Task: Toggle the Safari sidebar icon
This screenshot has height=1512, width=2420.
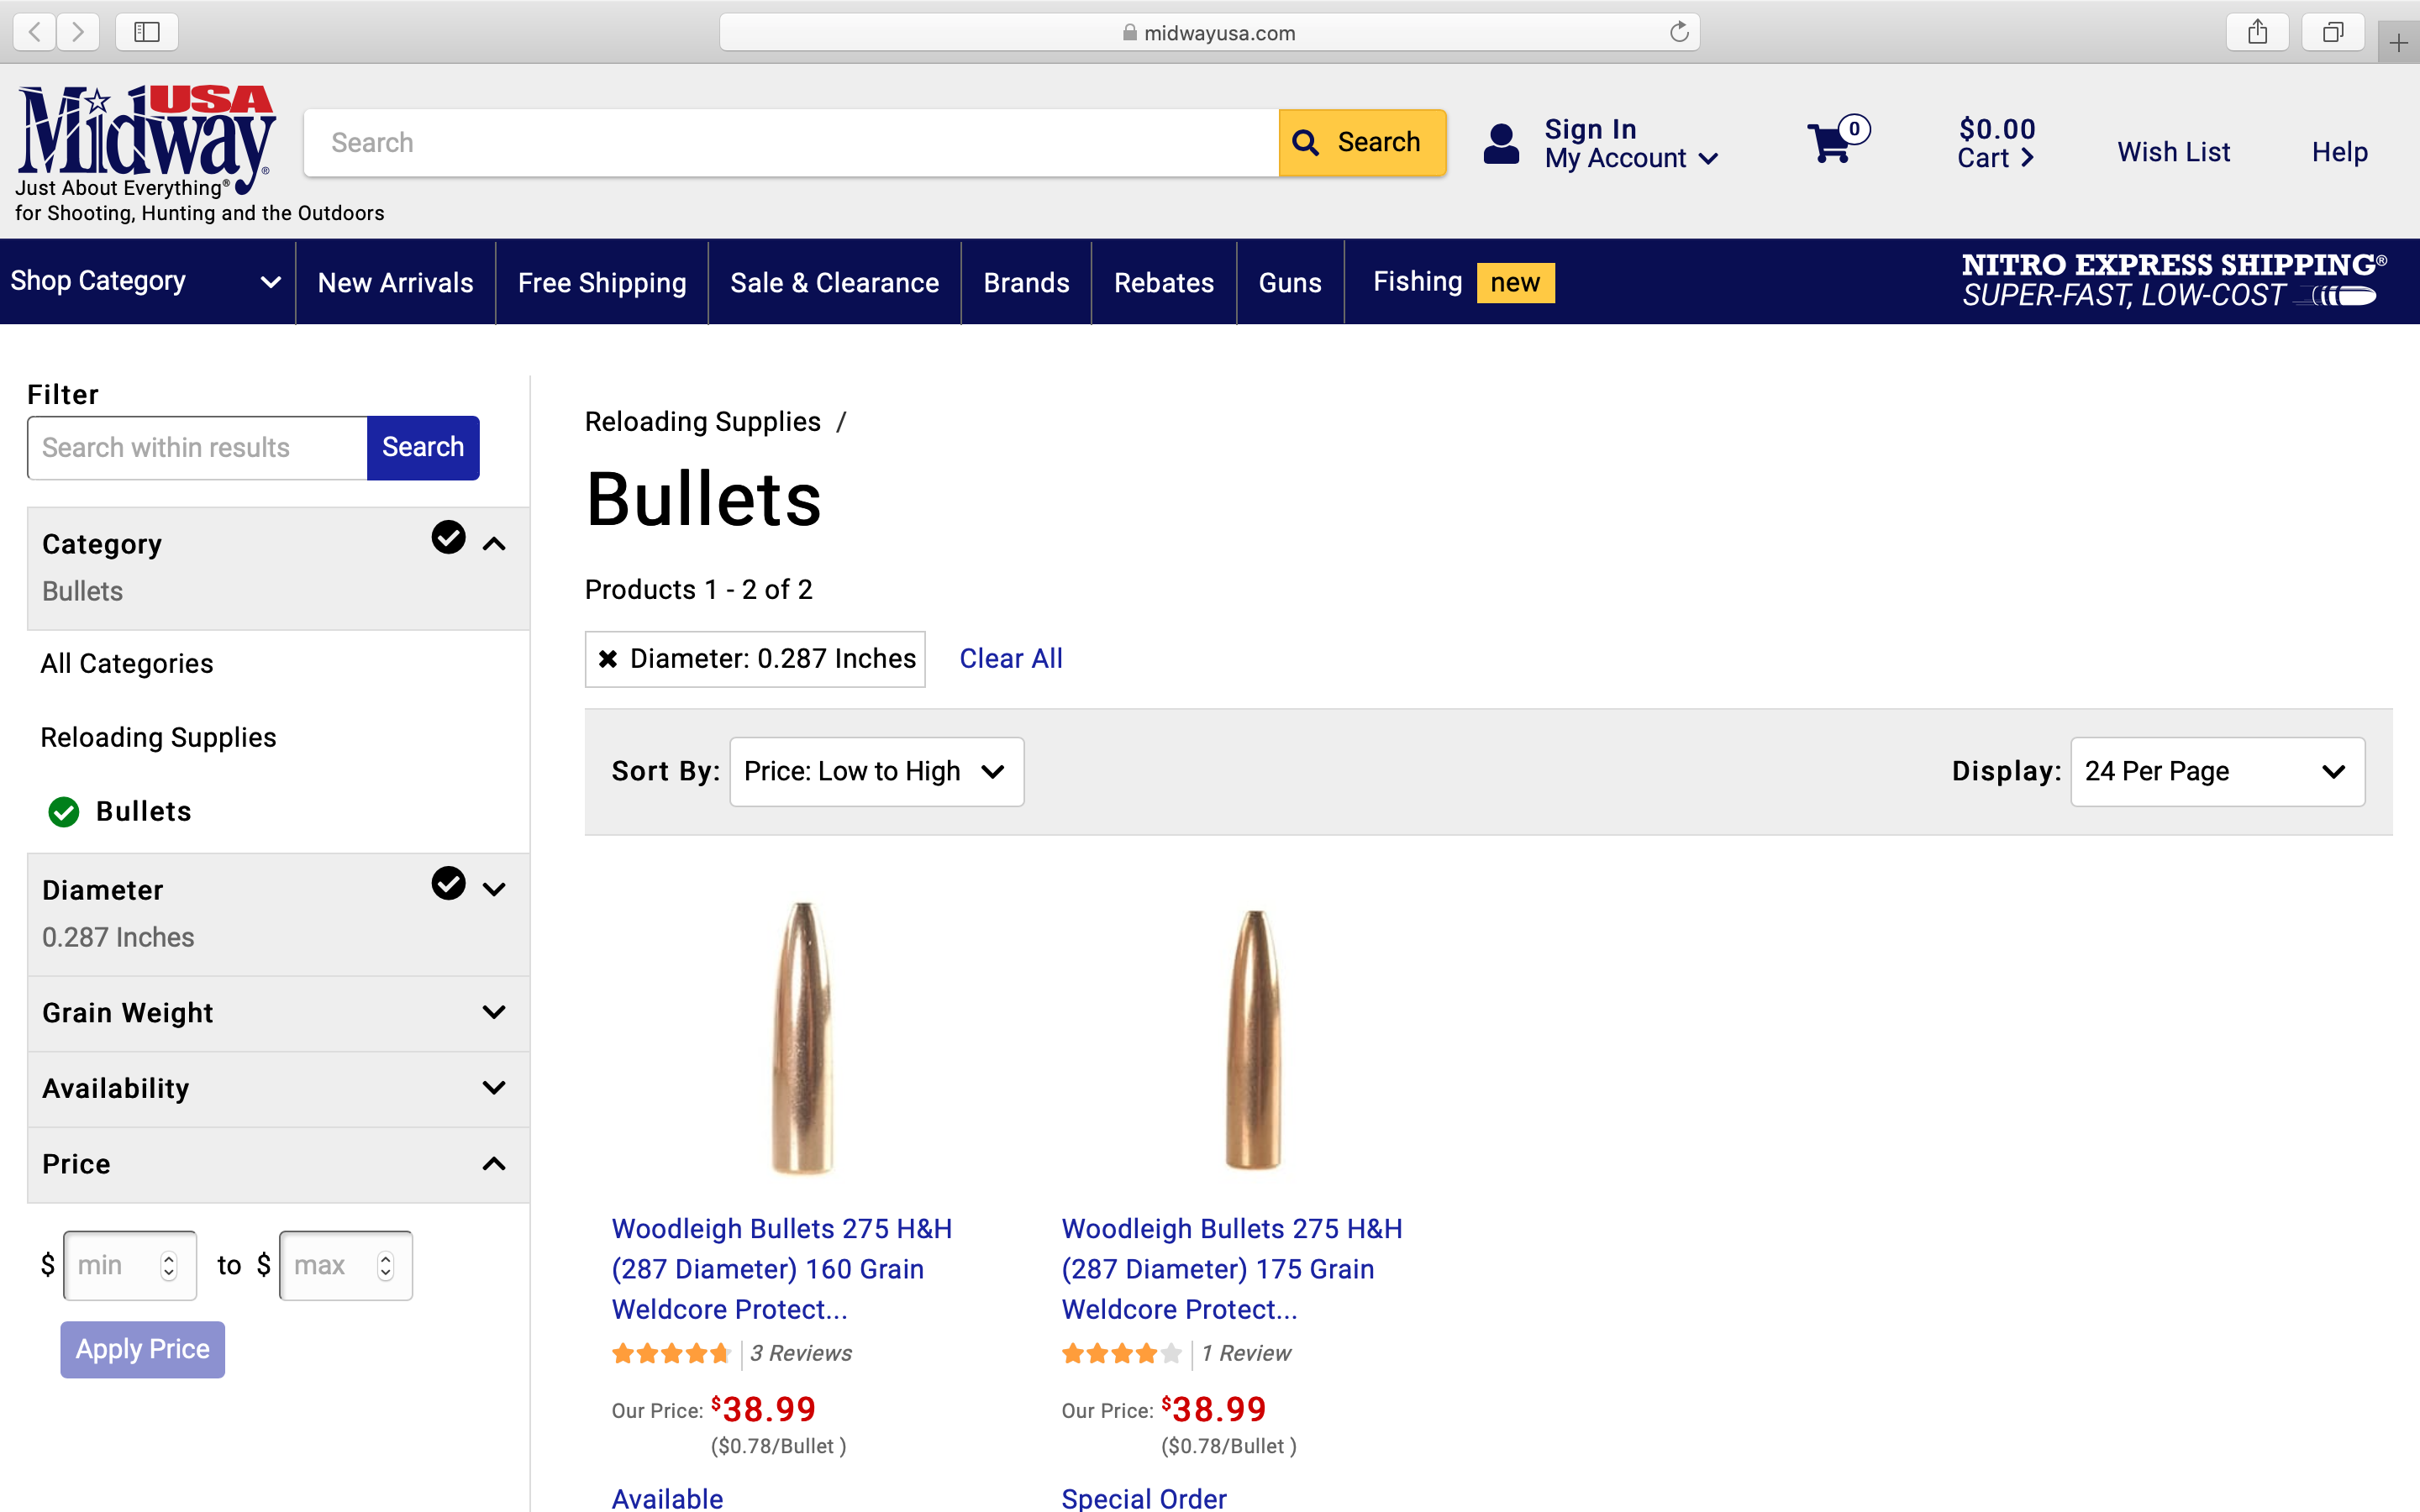Action: (x=147, y=32)
